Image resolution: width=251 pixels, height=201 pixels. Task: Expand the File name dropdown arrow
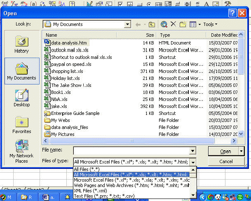point(192,151)
